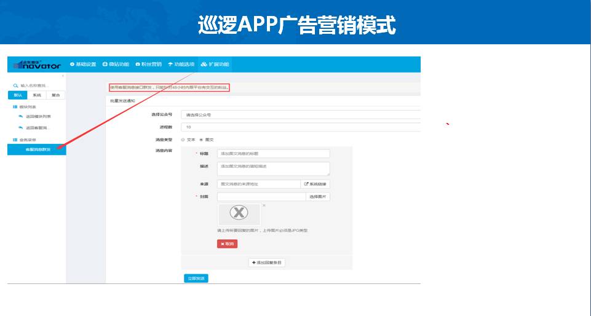This screenshot has height=316, width=591.
Task: Open the 选择公众号 dropdown
Action: click(300, 115)
